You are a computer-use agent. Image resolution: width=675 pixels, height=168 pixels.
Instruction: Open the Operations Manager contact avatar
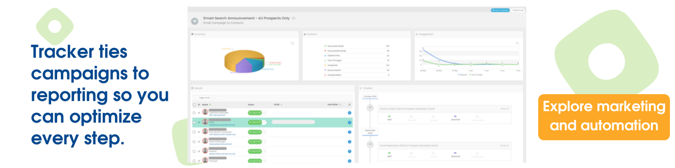point(205,112)
